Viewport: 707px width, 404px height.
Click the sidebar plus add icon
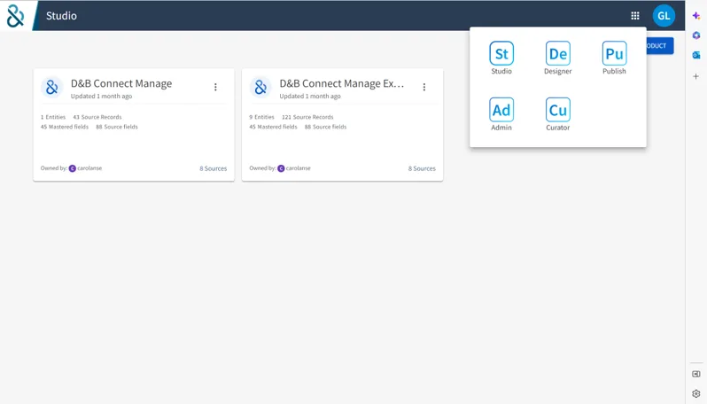pyautogui.click(x=696, y=76)
